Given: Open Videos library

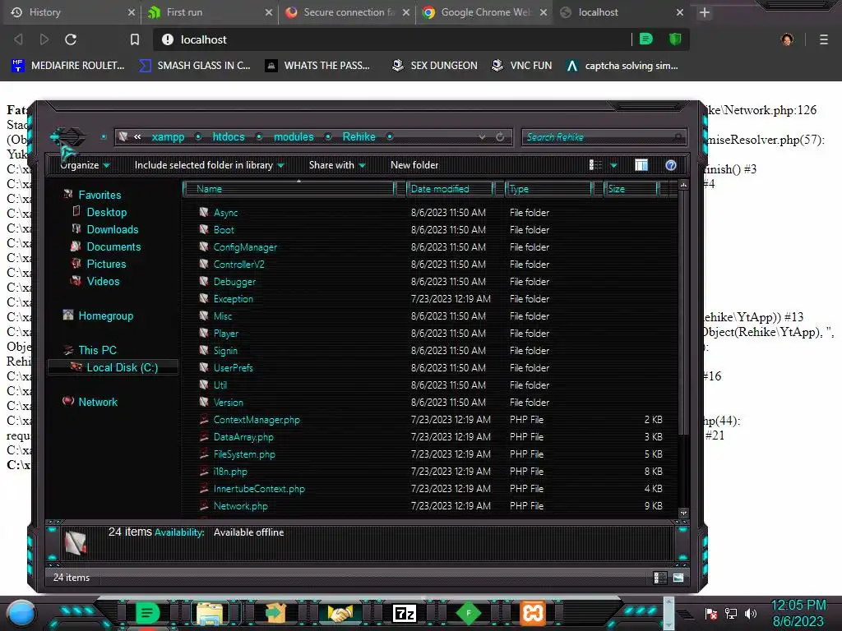Looking at the screenshot, I should 103,281.
